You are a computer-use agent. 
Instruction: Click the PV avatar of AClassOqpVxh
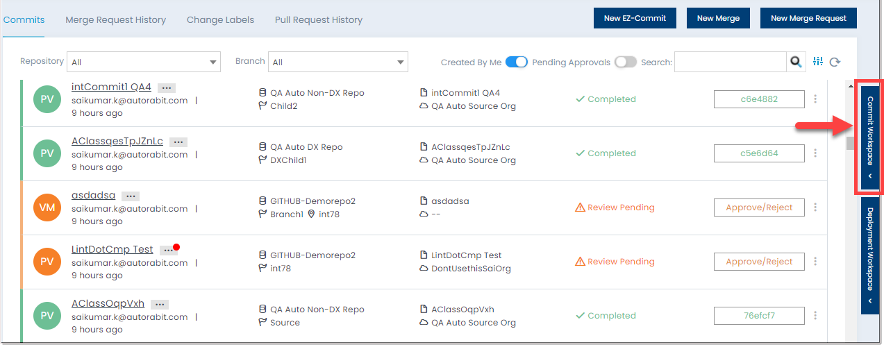pos(47,316)
